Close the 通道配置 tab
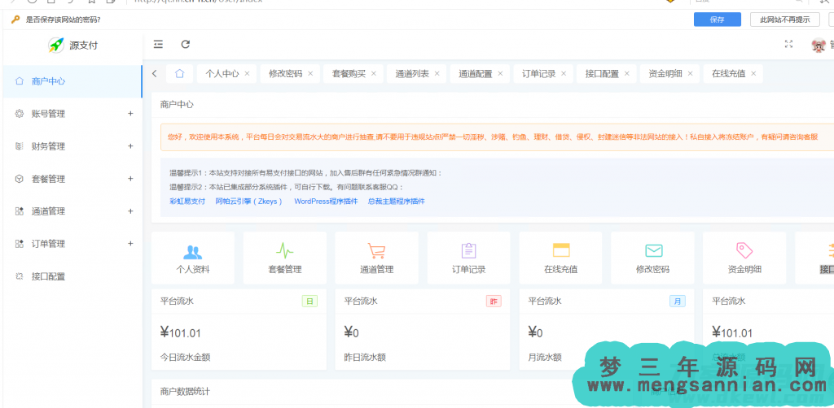 [501, 74]
